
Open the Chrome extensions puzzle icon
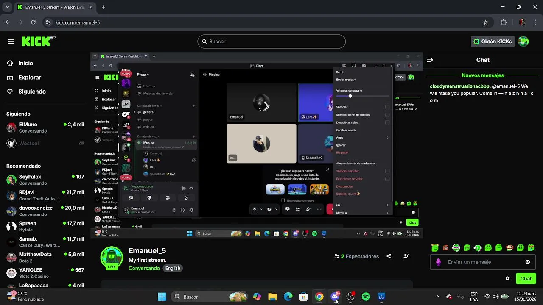[504, 22]
